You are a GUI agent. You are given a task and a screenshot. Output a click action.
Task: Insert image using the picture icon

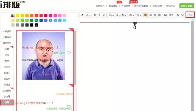point(165,15)
